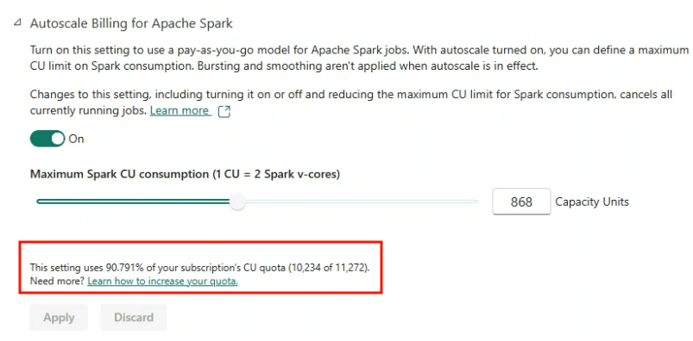Open Learn how to increase your quota link
The height and width of the screenshot is (341, 693).
click(x=162, y=281)
